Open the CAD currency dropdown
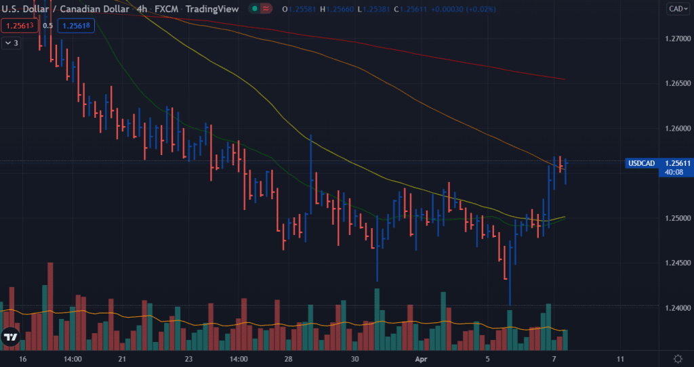 point(678,8)
